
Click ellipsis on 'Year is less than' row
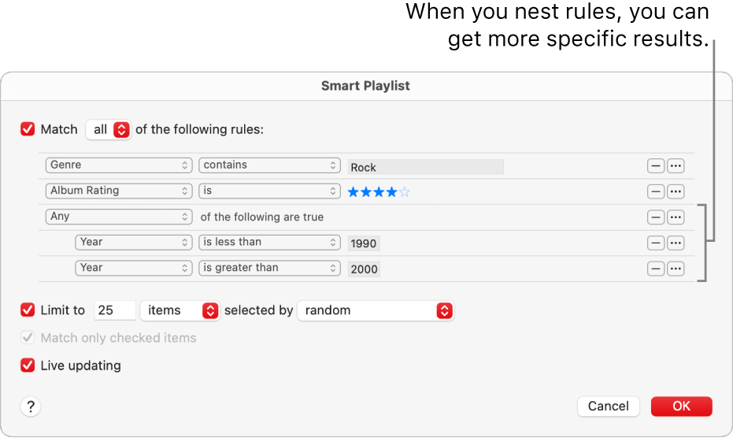point(676,243)
